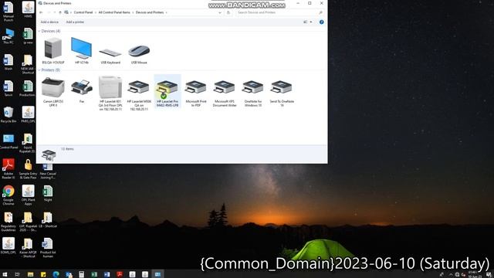Open recent locations dropdown arrow

pyautogui.click(x=55, y=12)
